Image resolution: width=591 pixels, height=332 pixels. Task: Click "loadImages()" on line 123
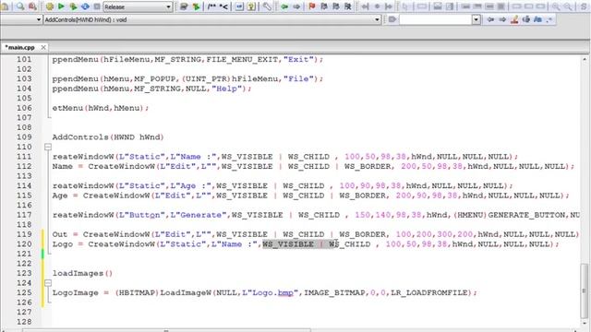82,273
